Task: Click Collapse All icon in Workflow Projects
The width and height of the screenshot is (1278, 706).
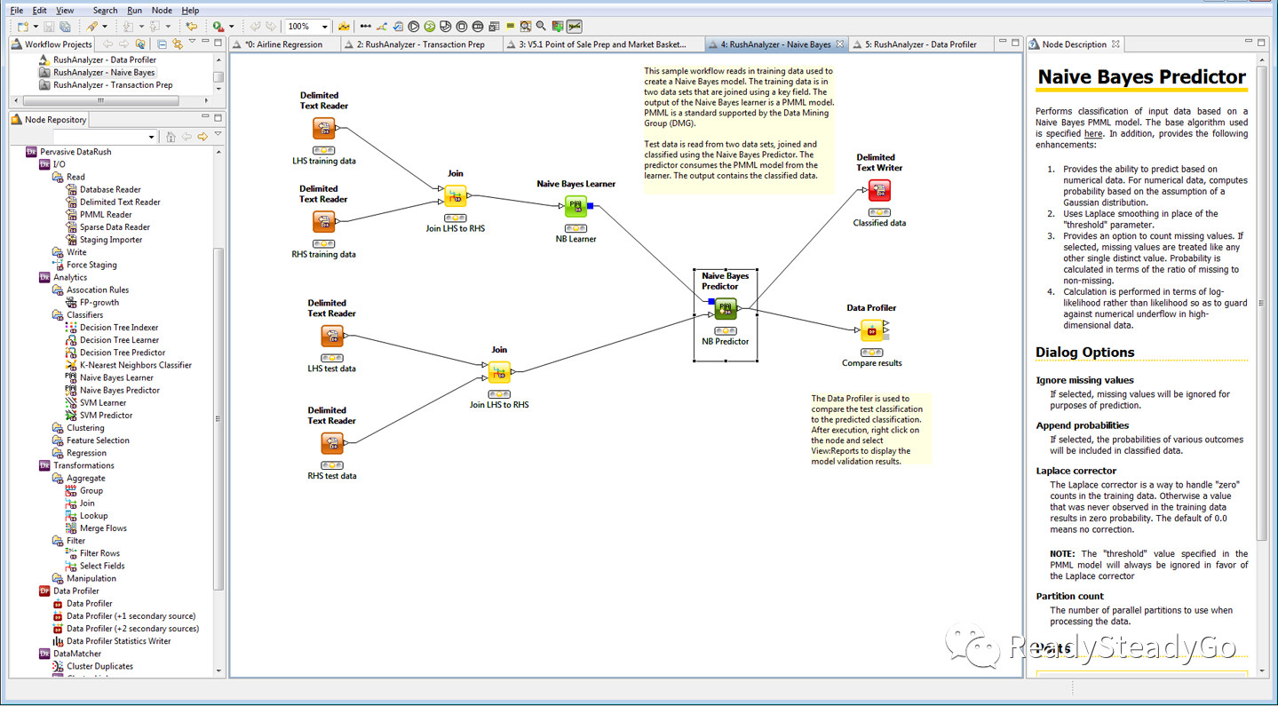Action: coord(162,44)
